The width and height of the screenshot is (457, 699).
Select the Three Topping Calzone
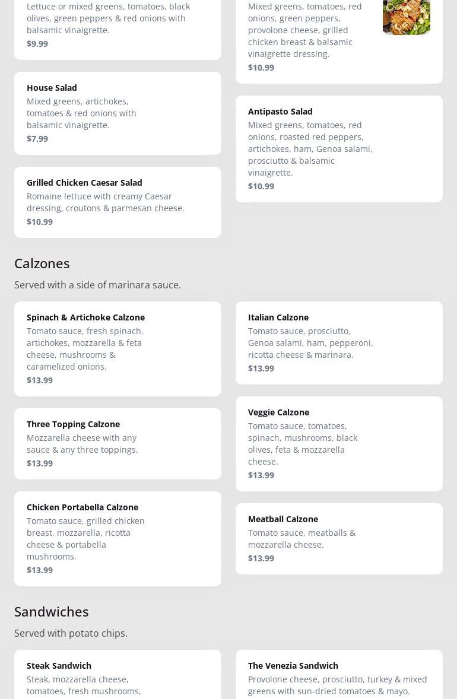click(x=118, y=443)
